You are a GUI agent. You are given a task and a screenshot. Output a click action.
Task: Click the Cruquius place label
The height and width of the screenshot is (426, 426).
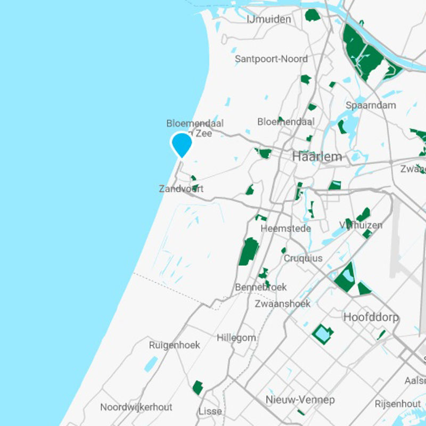click(x=302, y=258)
